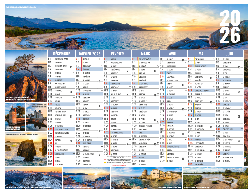Open the snowy mountain photo at the bottom
Viewport: 252px width, 193px height.
click(x=33, y=178)
